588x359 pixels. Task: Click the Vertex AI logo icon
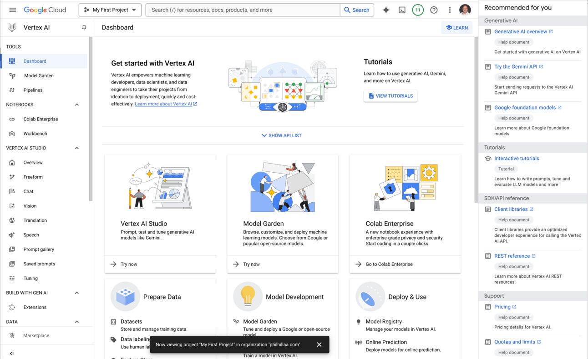(12, 27)
